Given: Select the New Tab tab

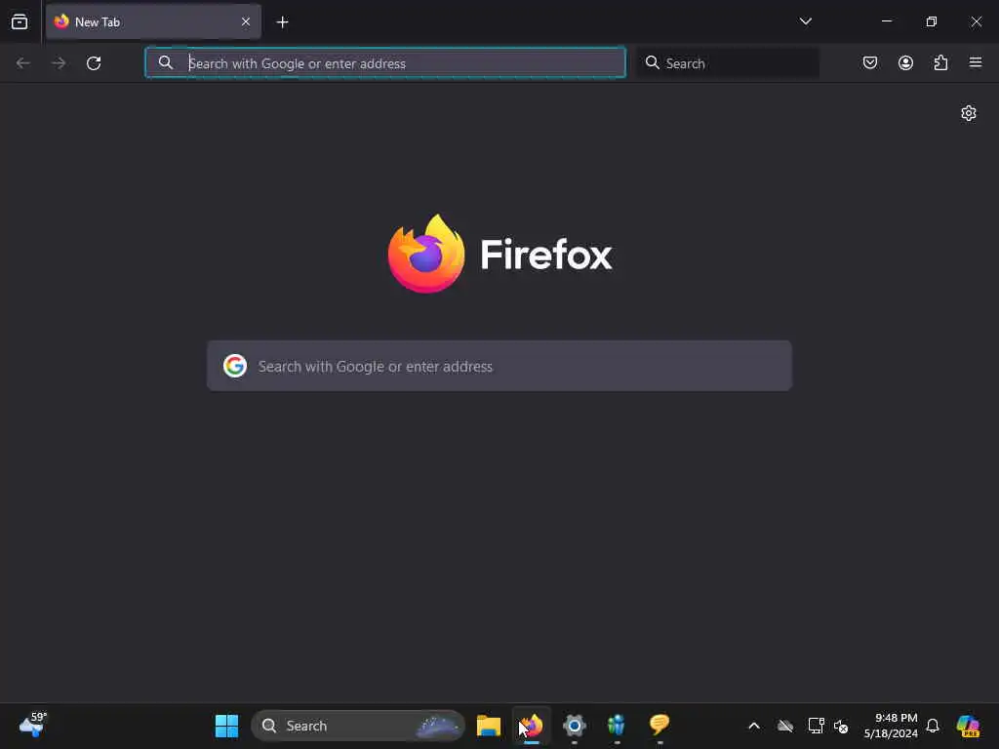Looking at the screenshot, I should tap(153, 21).
